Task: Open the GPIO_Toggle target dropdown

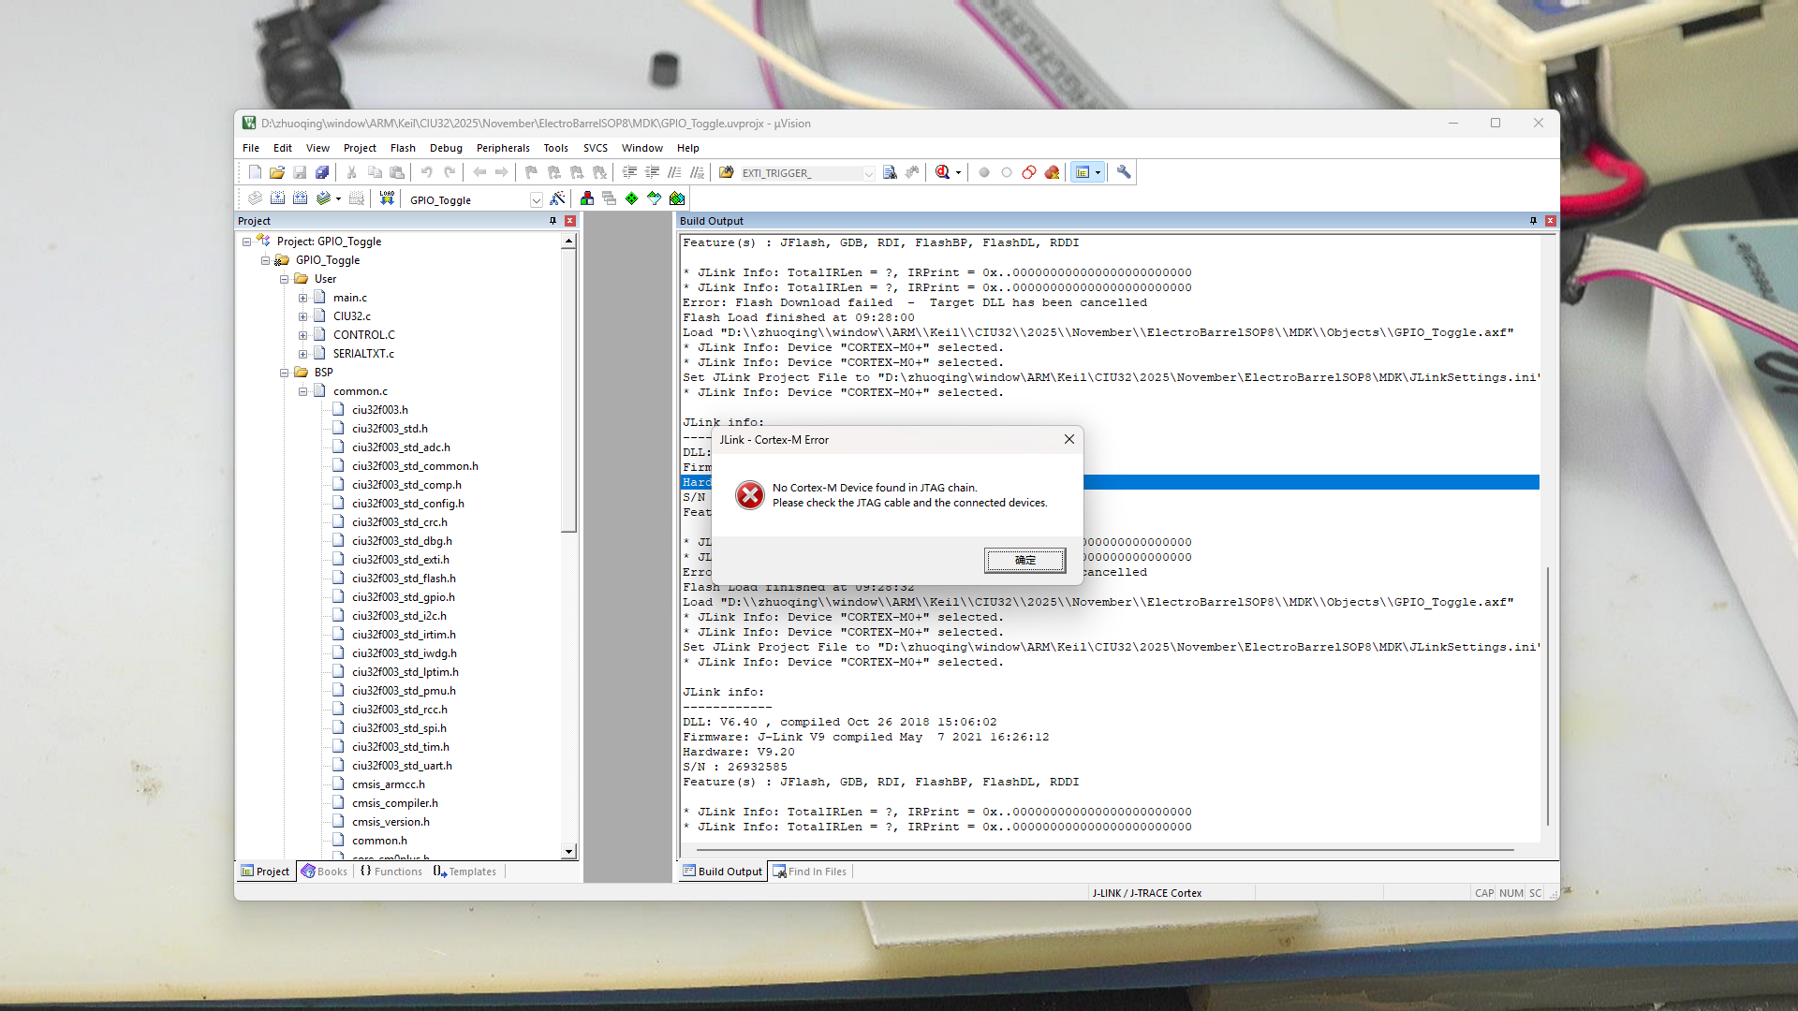Action: point(537,199)
